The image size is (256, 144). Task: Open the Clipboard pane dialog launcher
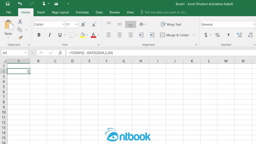click(x=29, y=44)
